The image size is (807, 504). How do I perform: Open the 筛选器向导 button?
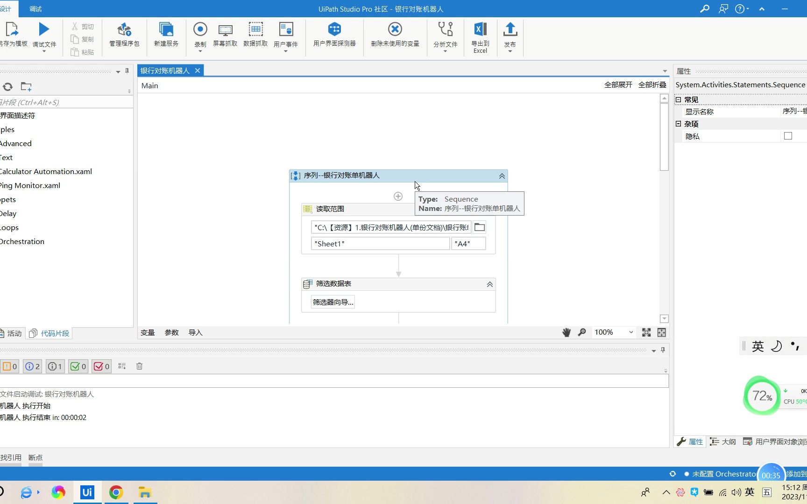point(333,302)
